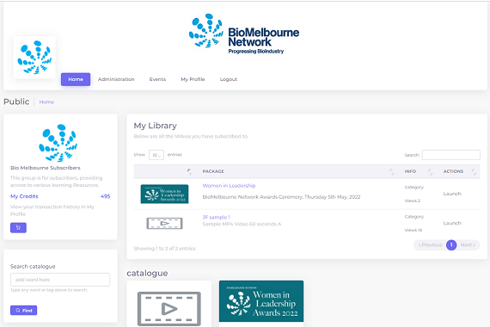Sort the PACKAGE column using its arrows
Image resolution: width=490 pixels, height=327 pixels.
(391, 171)
